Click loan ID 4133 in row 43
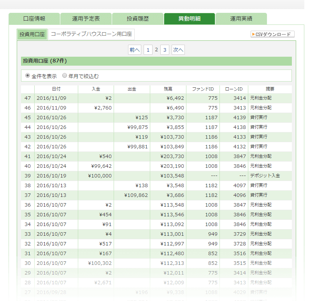Viewport: 316px width, 301px height. coord(240,137)
